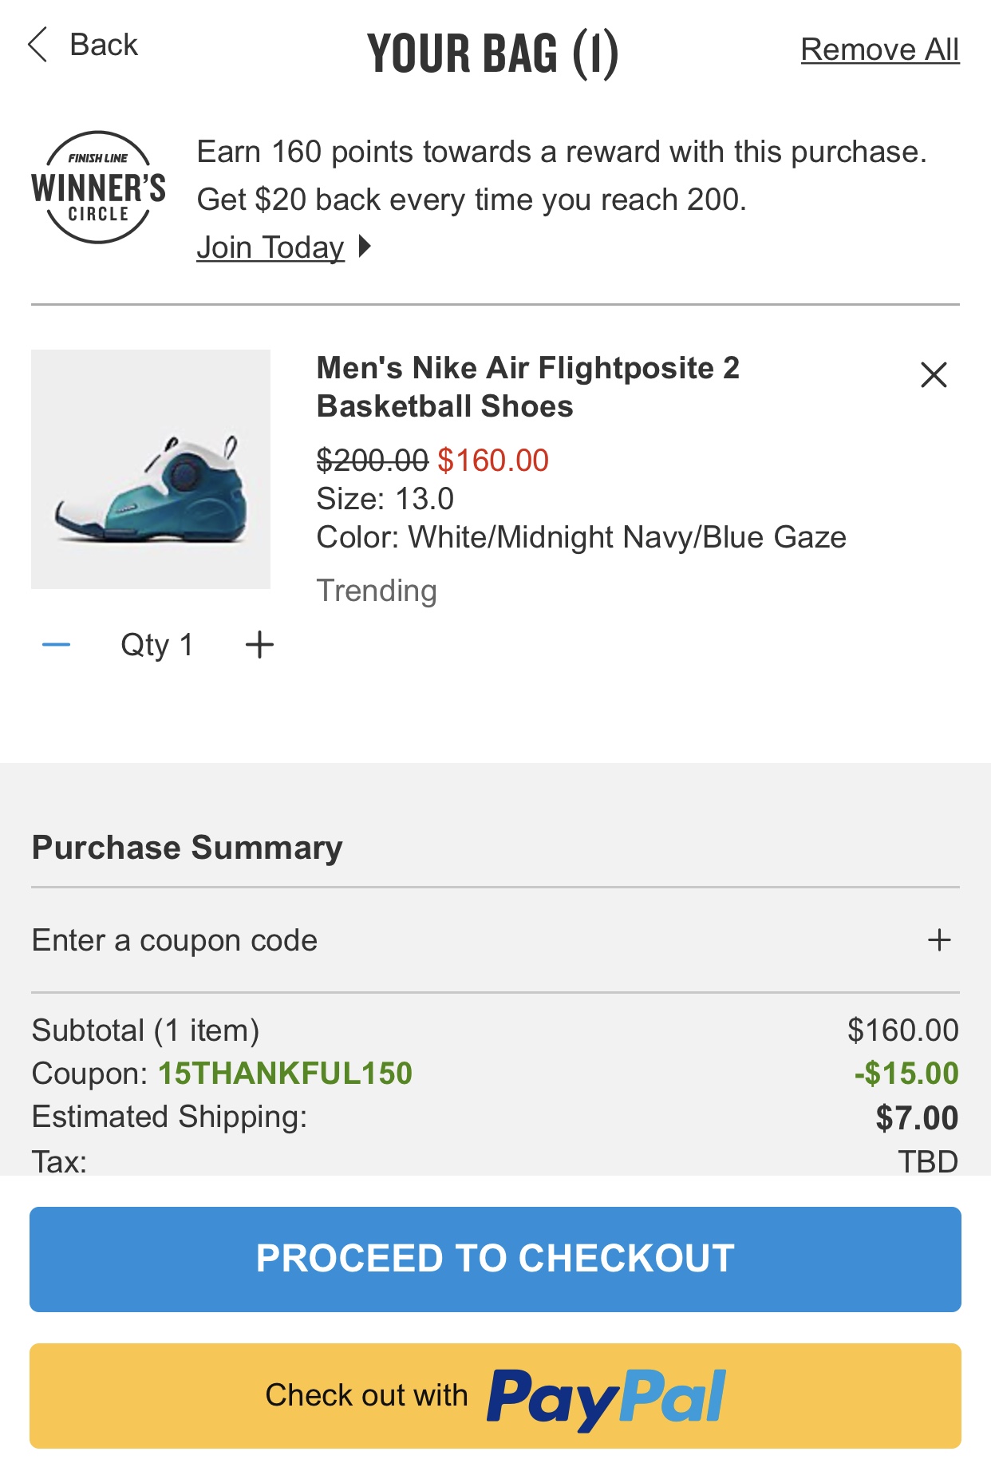Decrease quantity with the minus icon
The image size is (991, 1475).
[56, 644]
